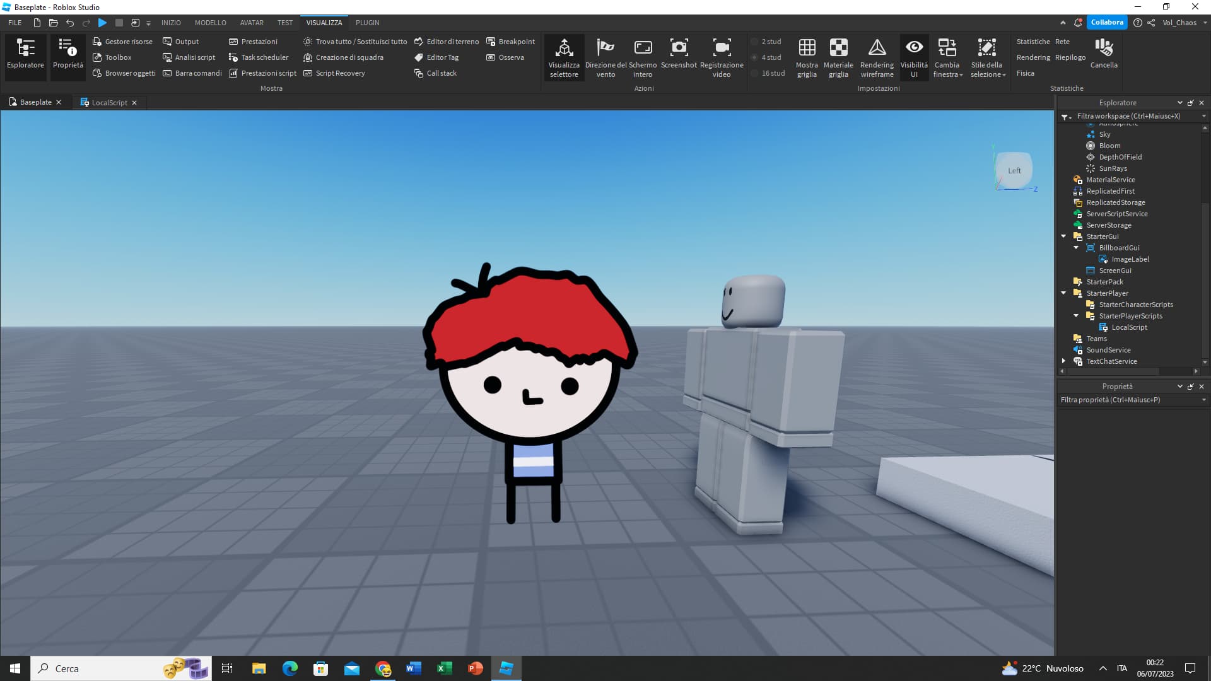Click the Collabora button
Viewport: 1211px width, 681px height.
[1107, 21]
